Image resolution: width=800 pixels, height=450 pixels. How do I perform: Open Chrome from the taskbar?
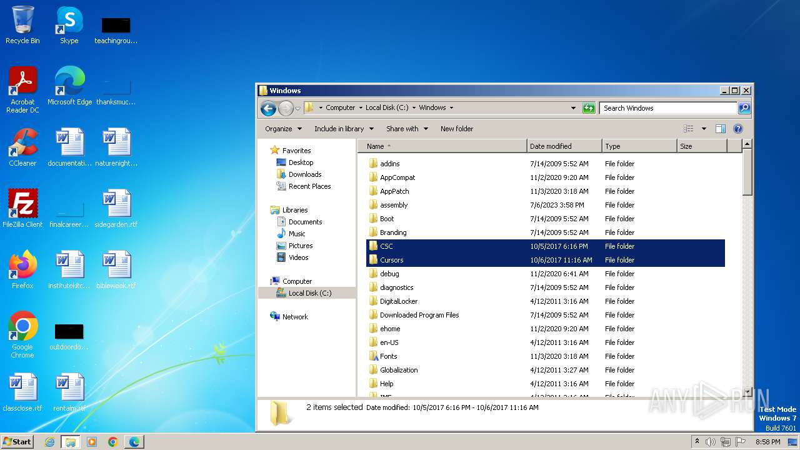pyautogui.click(x=113, y=442)
